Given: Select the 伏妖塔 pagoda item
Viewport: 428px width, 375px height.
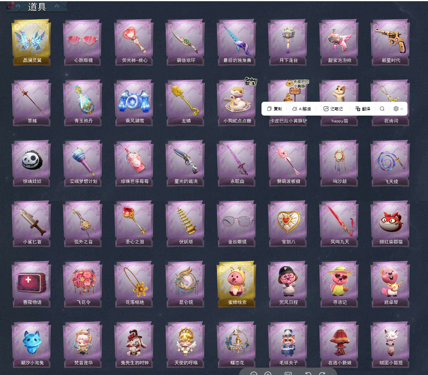Looking at the screenshot, I should (185, 224).
